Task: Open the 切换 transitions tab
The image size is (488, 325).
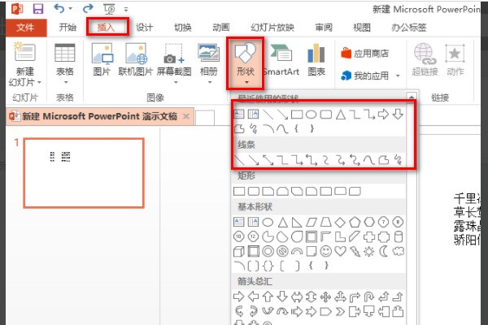Action: point(183,28)
